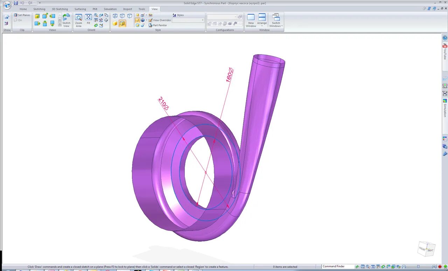Open the Part Painter tool

tap(157, 25)
